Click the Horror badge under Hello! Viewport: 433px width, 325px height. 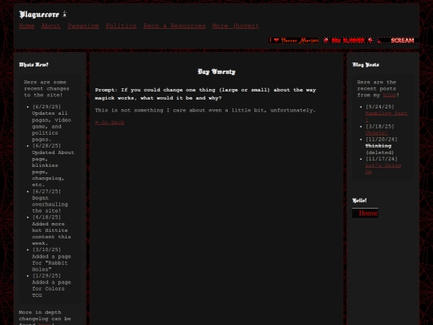(x=365, y=213)
